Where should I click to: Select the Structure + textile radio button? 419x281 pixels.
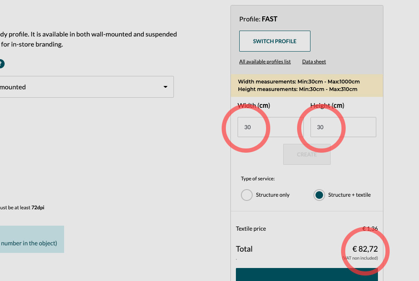(319, 195)
